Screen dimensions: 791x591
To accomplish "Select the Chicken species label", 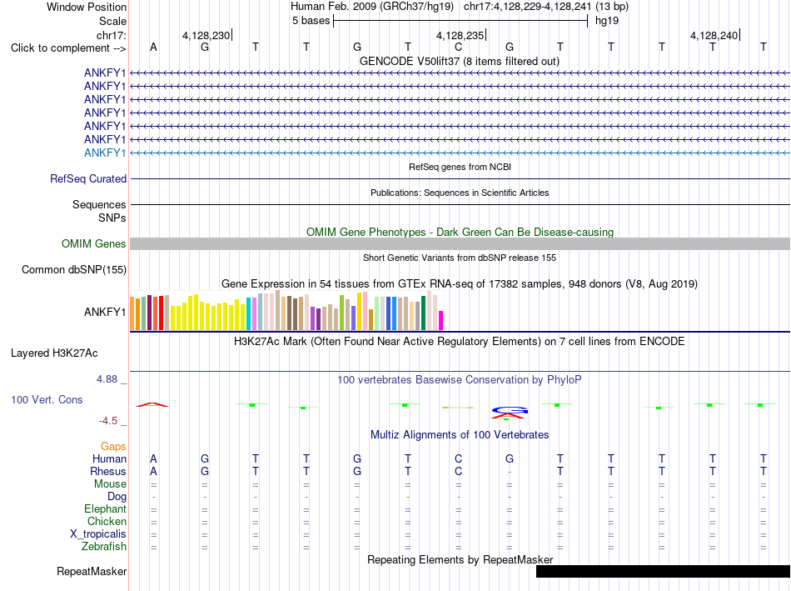I will pyautogui.click(x=107, y=521).
